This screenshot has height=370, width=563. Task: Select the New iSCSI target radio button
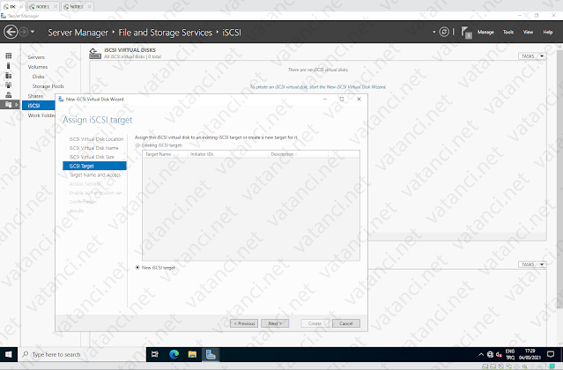coord(137,267)
